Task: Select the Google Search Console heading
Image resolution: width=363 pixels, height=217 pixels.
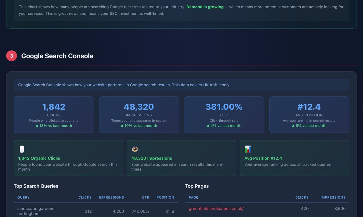Action: pyautogui.click(x=57, y=56)
